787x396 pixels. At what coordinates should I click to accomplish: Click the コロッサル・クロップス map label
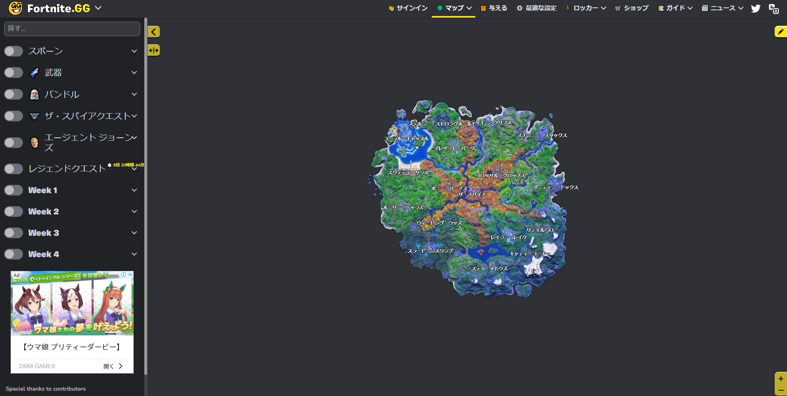[x=500, y=175]
